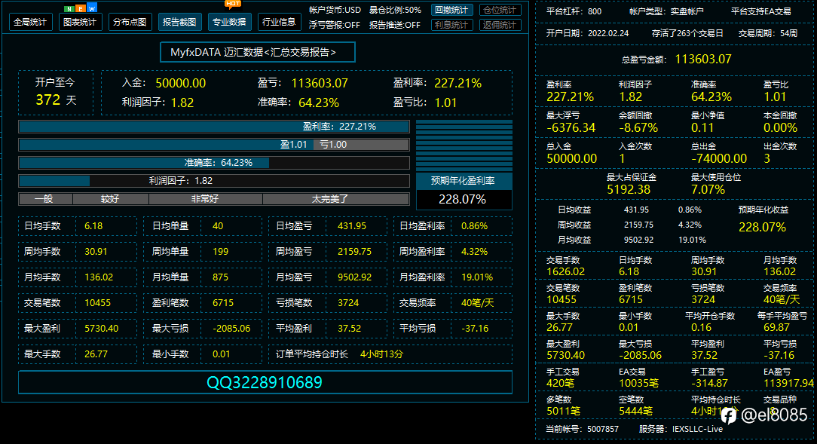This screenshot has height=444, width=817.
Task: Click the 准确率: 64.23% progress bar
Action: click(x=213, y=163)
